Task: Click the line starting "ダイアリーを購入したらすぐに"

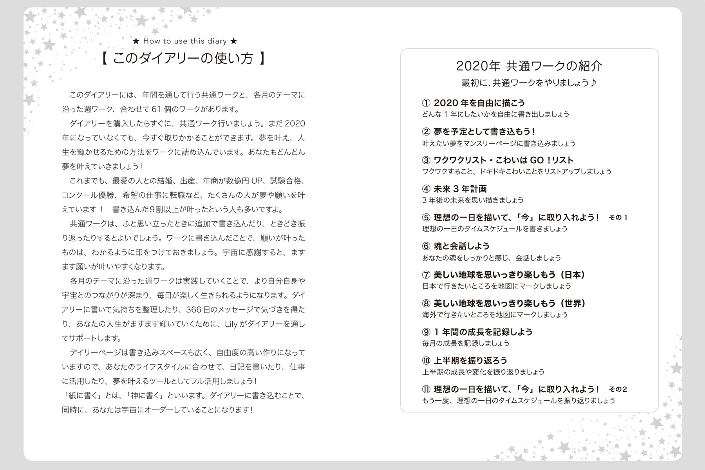Action: click(x=187, y=123)
